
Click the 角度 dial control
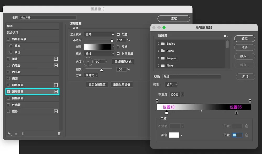(88, 62)
